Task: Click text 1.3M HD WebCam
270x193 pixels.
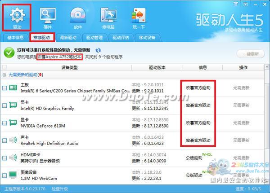Action: 39,178
